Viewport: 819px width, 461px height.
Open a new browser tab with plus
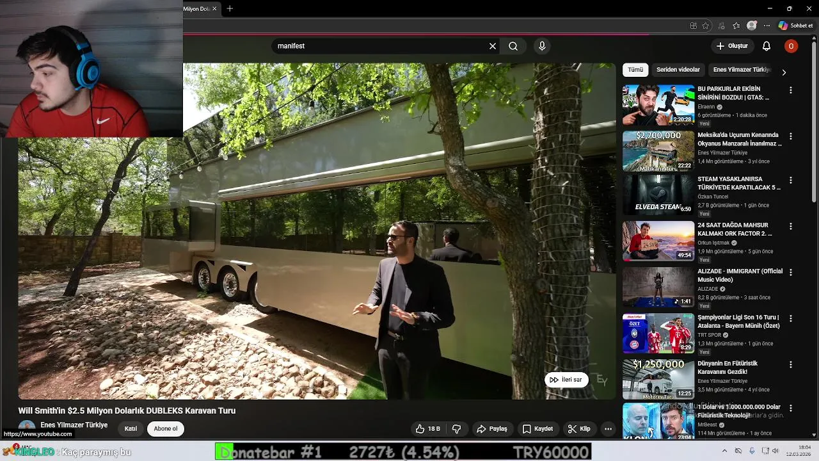tap(230, 8)
